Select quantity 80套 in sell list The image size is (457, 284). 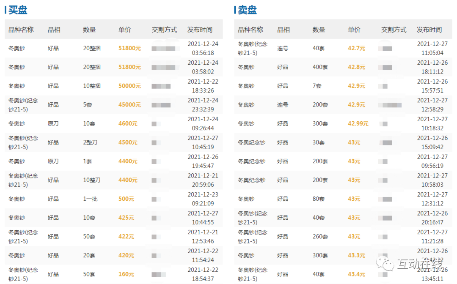[319, 199]
